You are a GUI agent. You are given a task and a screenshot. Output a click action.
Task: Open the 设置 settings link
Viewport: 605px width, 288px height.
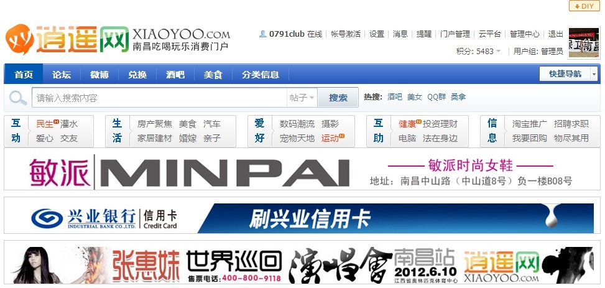point(377,34)
